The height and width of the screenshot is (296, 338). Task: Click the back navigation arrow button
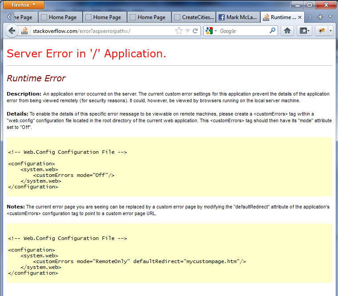(x=12, y=31)
